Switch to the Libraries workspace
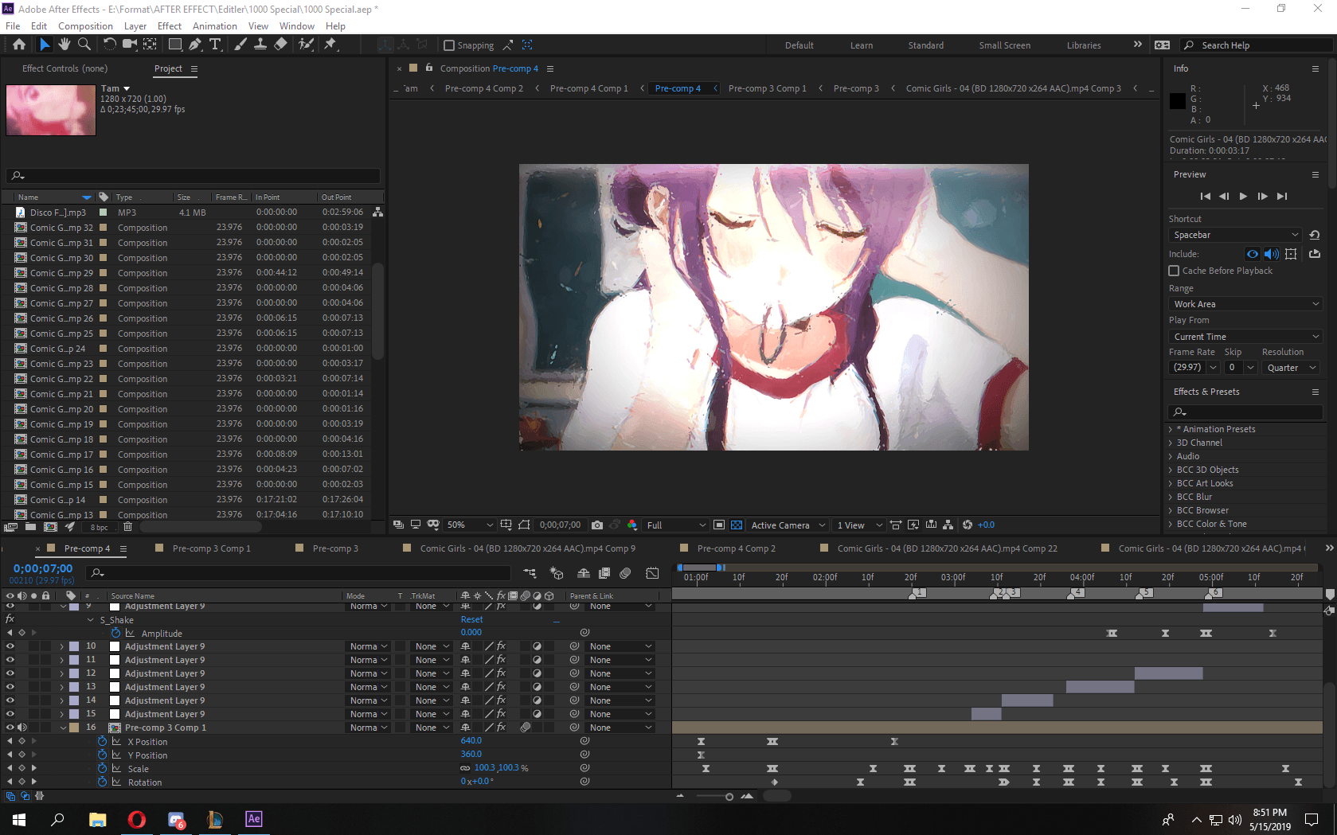This screenshot has width=1337, height=835. [1084, 45]
